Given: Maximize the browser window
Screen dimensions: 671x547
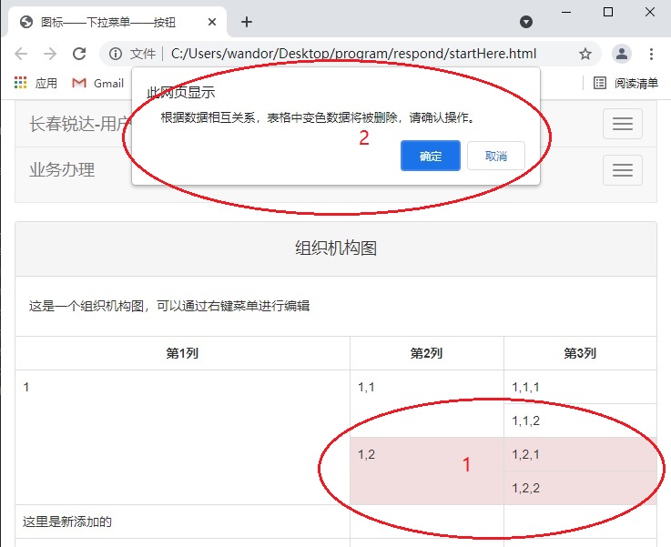Looking at the screenshot, I should [x=607, y=13].
